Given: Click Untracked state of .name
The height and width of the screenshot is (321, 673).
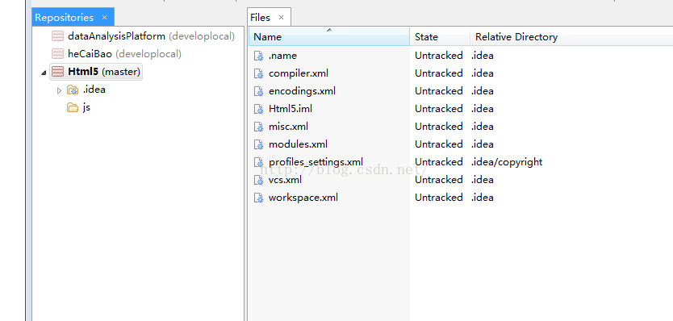Looking at the screenshot, I should pyautogui.click(x=439, y=56).
